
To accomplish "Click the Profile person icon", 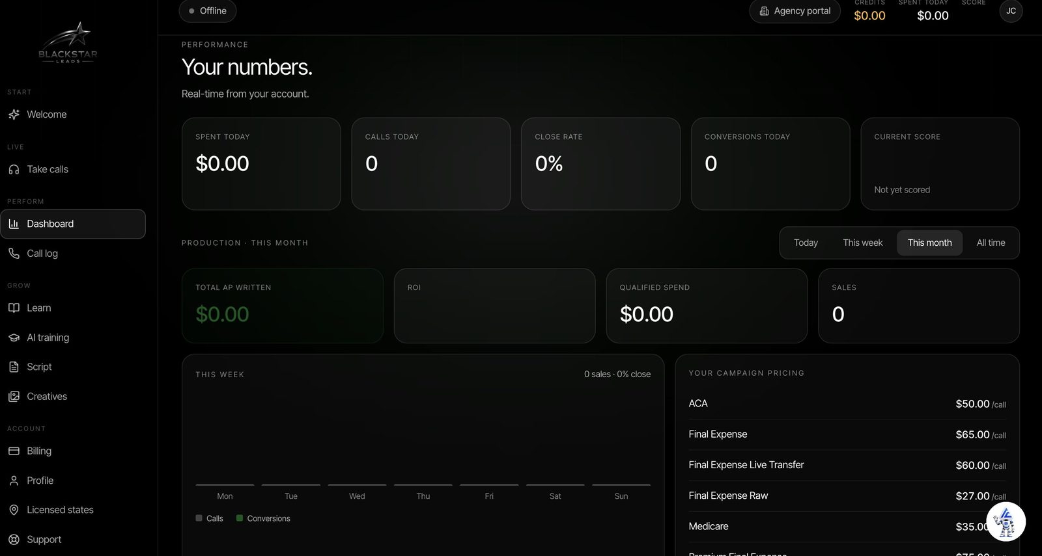I will (14, 481).
